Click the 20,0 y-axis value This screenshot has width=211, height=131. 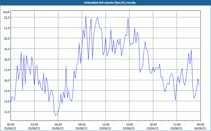pos(7,39)
